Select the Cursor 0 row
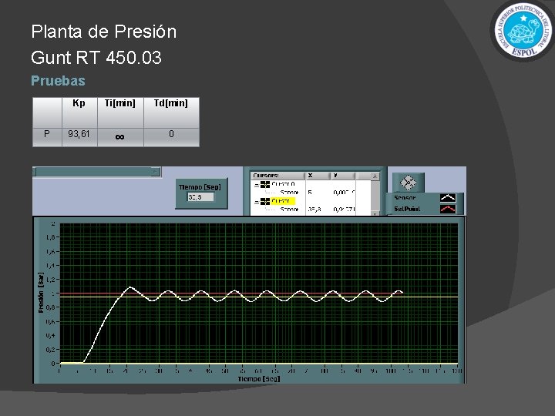This screenshot has height=416, width=555. [x=283, y=184]
